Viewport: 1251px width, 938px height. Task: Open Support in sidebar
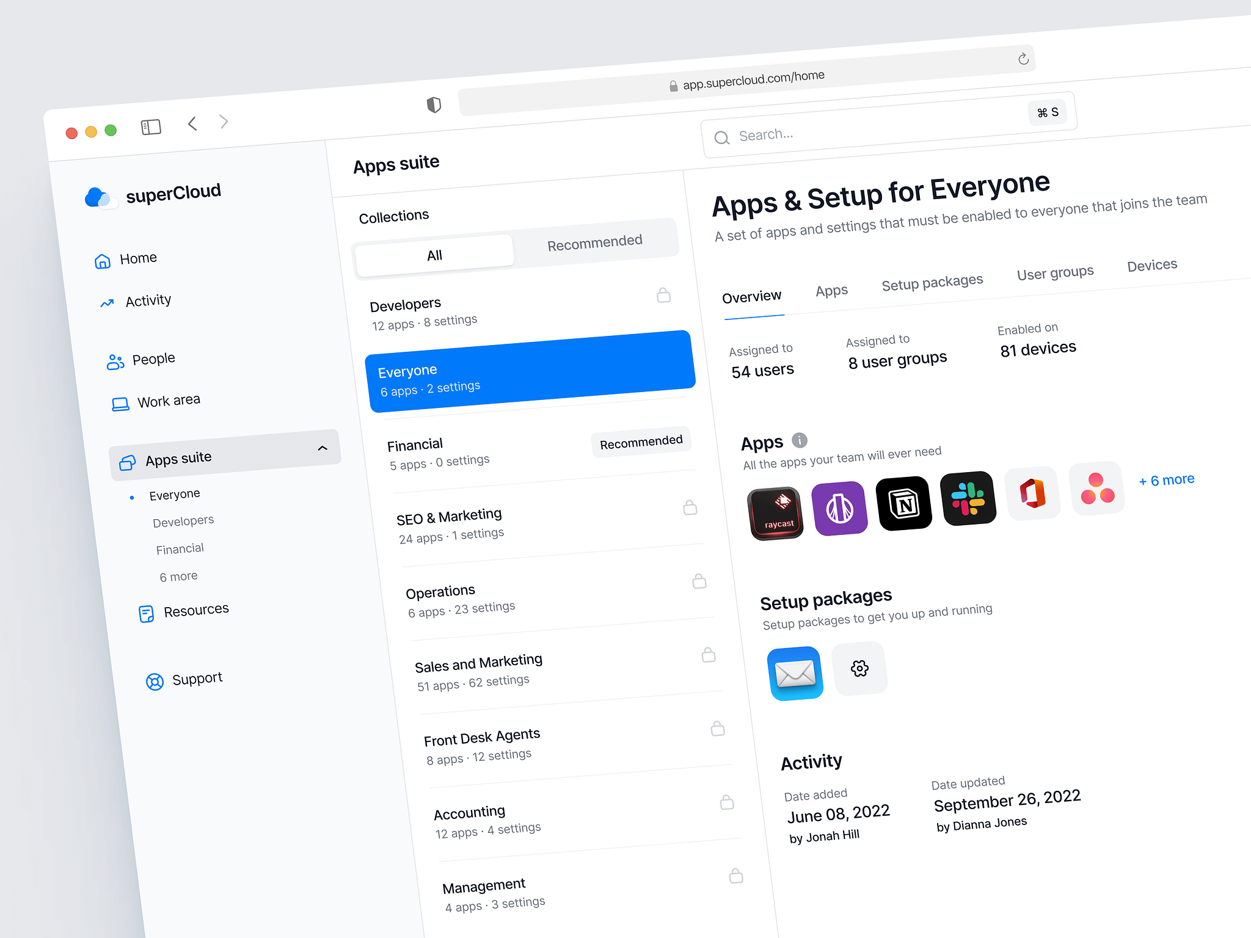pyautogui.click(x=184, y=680)
